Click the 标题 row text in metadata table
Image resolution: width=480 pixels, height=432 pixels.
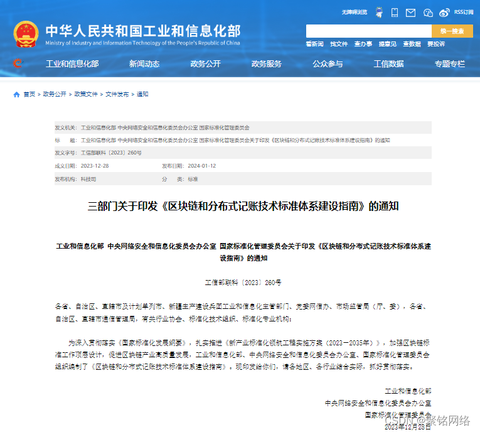click(x=235, y=140)
